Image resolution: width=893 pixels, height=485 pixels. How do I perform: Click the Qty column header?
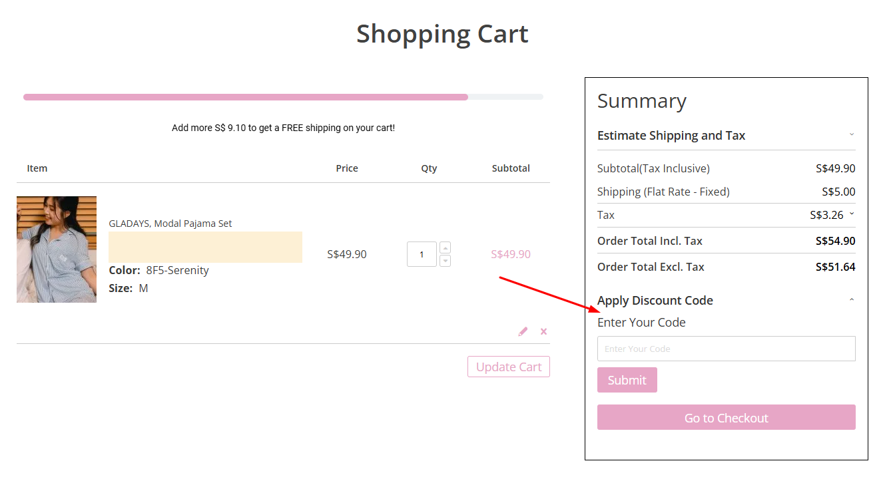point(429,168)
